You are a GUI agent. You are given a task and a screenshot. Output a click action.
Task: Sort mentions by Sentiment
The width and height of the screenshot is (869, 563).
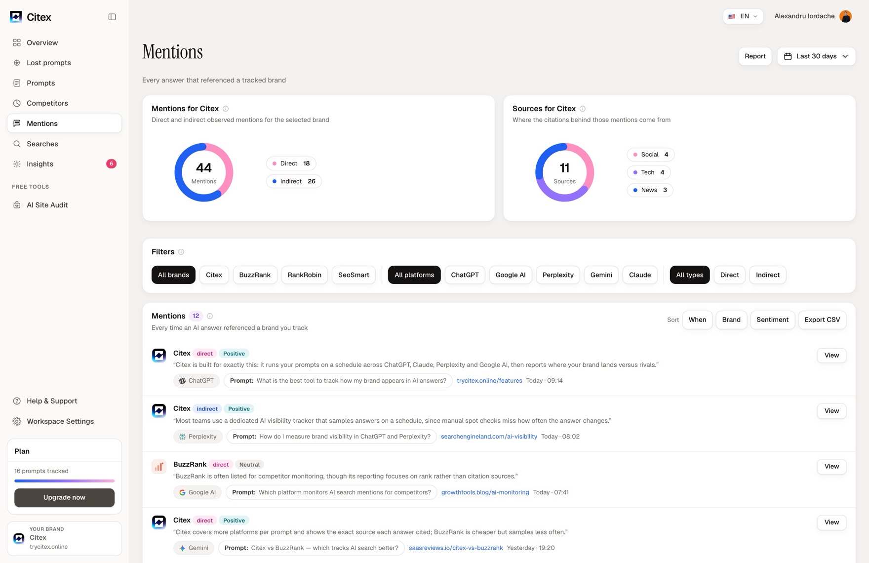click(x=772, y=320)
